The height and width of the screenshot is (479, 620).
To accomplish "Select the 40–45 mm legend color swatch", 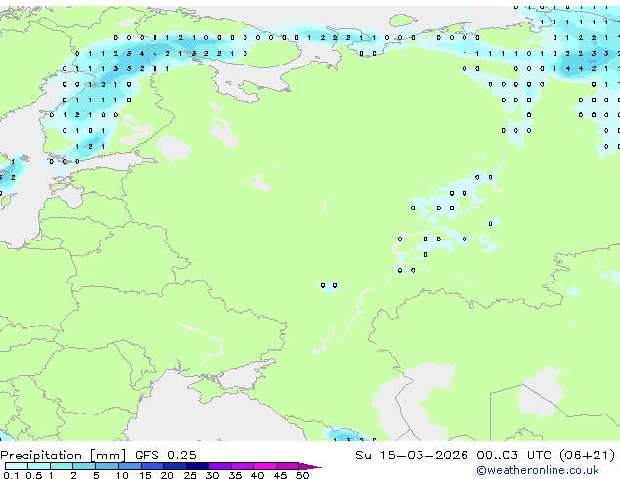I will coord(265,466).
